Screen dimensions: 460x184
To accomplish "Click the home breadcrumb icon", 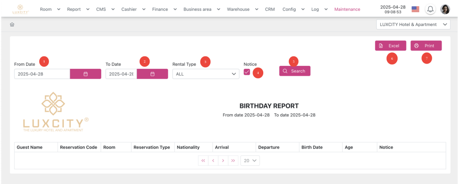I will (12, 25).
